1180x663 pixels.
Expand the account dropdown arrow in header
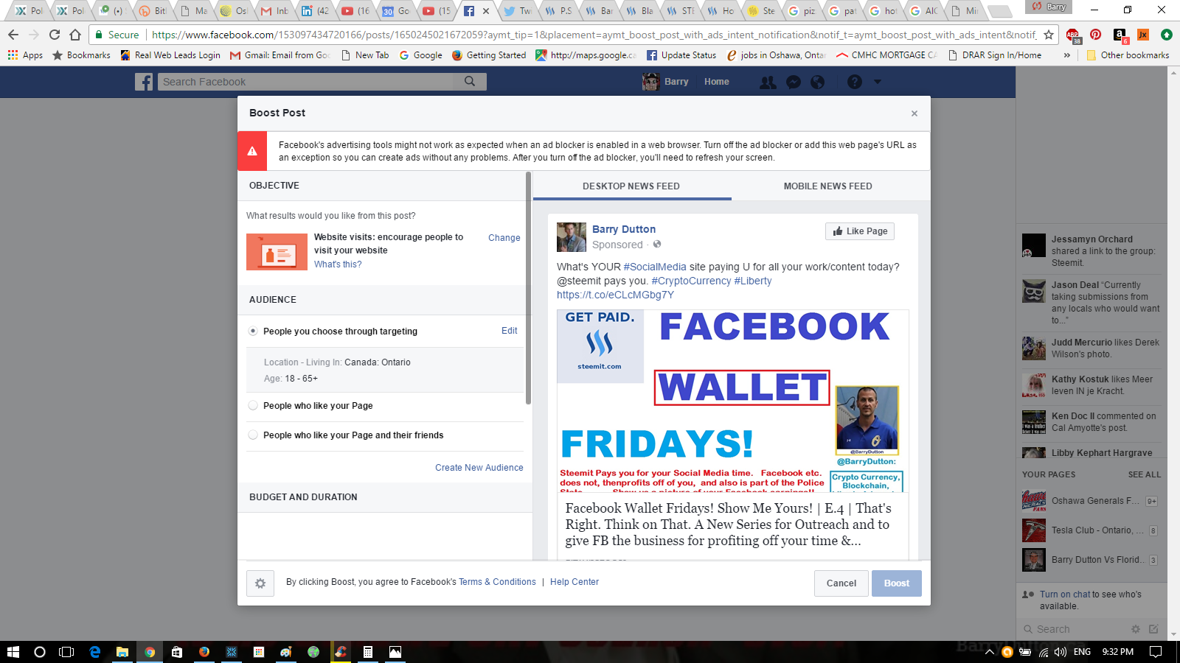[878, 82]
